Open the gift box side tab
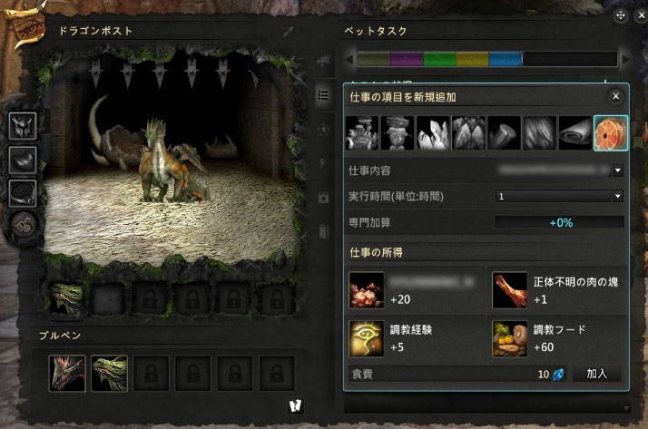 [x=323, y=197]
